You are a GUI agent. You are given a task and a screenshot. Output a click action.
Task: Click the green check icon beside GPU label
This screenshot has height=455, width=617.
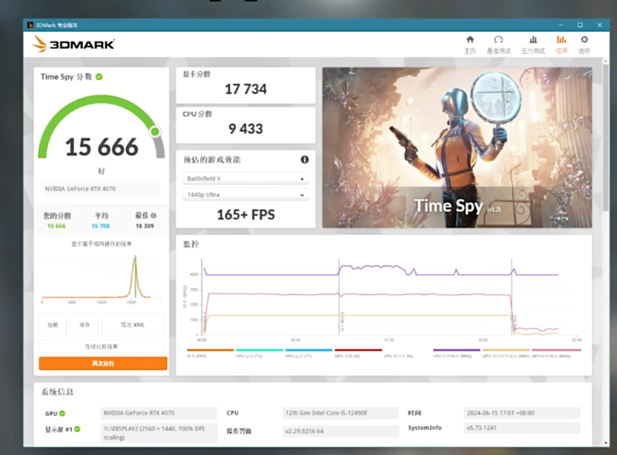pyautogui.click(x=62, y=413)
